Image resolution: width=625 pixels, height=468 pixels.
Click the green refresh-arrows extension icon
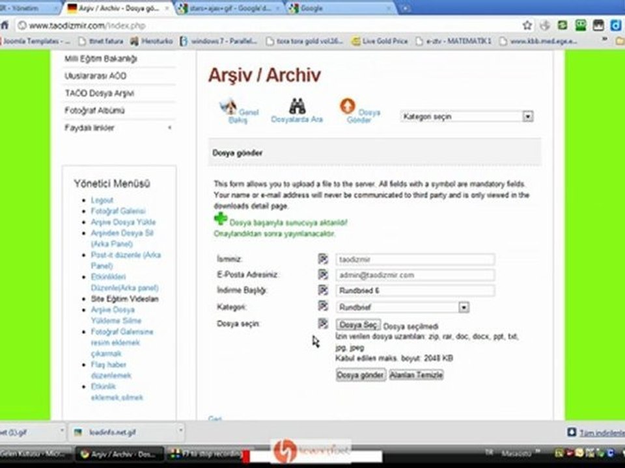[x=562, y=25]
